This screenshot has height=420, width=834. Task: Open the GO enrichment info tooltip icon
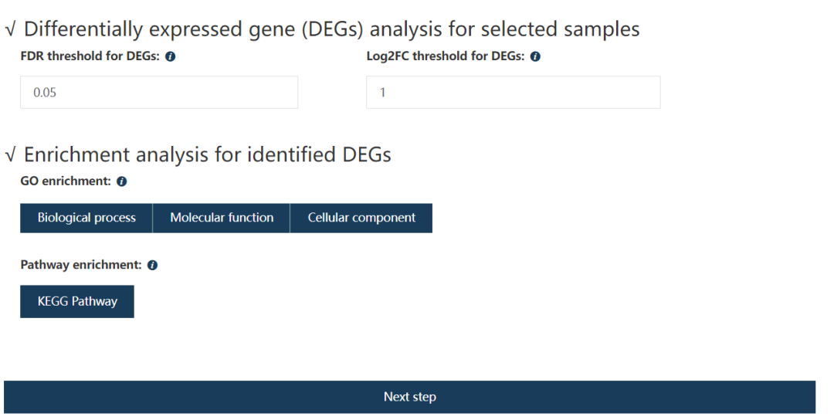click(x=122, y=182)
